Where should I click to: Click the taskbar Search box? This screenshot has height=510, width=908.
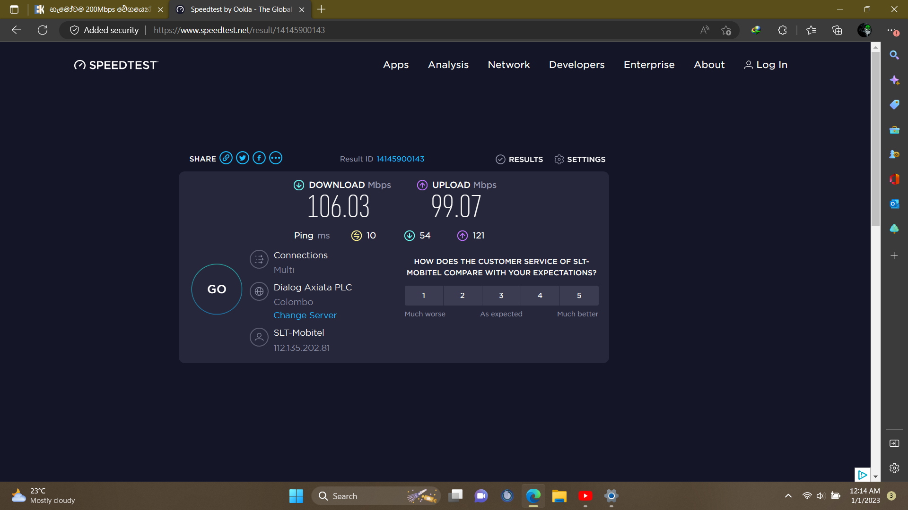(376, 496)
